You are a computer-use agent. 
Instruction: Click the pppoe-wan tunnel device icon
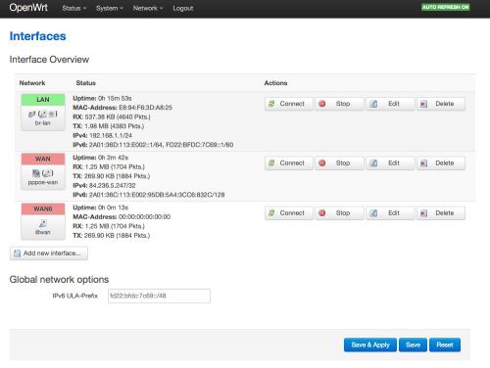pos(36,173)
